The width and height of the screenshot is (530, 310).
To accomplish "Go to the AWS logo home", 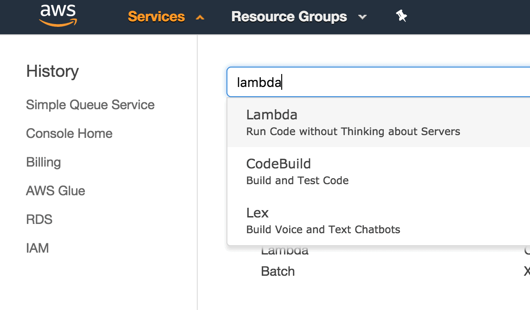I will pos(58,16).
